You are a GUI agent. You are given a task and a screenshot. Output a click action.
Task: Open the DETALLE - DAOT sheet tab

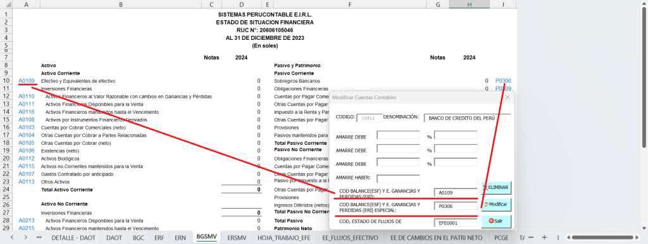click(x=73, y=238)
